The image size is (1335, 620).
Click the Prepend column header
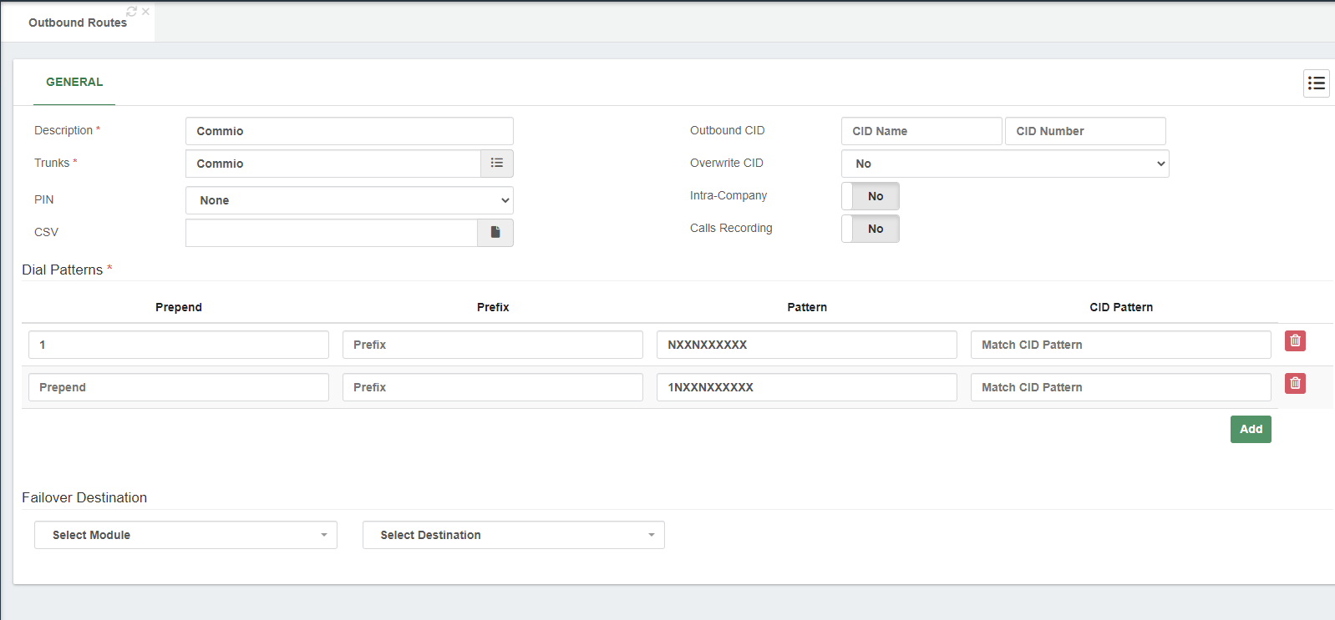[179, 307]
